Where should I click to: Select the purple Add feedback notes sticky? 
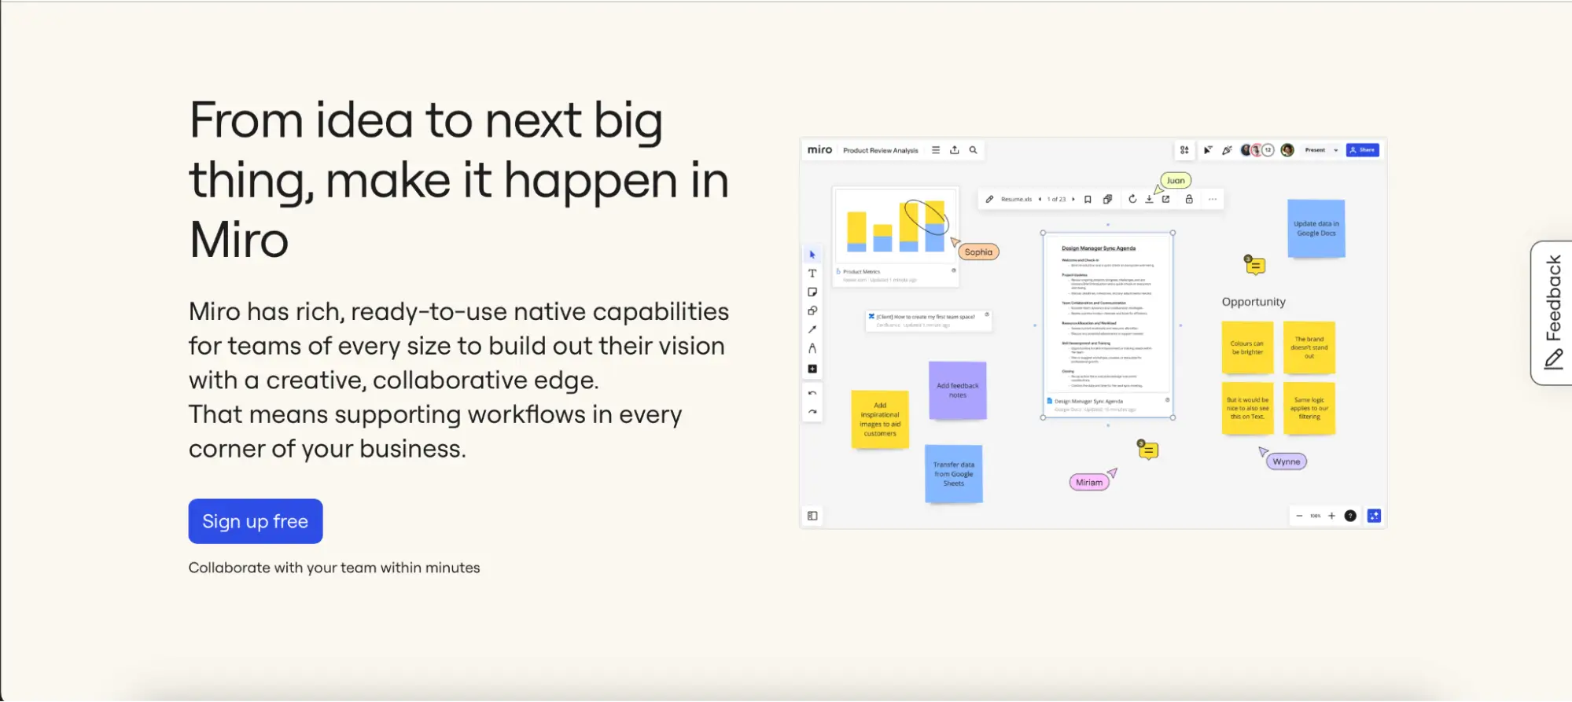click(x=957, y=391)
